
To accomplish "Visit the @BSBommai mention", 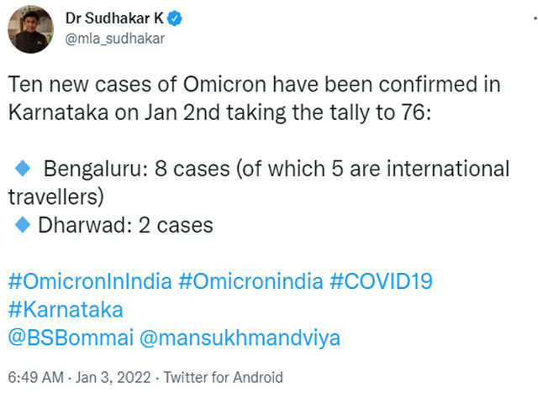I will (x=71, y=338).
